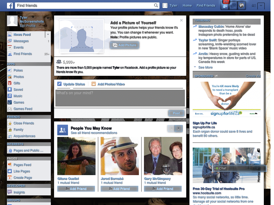Add Jared Barnabé as friend

click(x=119, y=189)
